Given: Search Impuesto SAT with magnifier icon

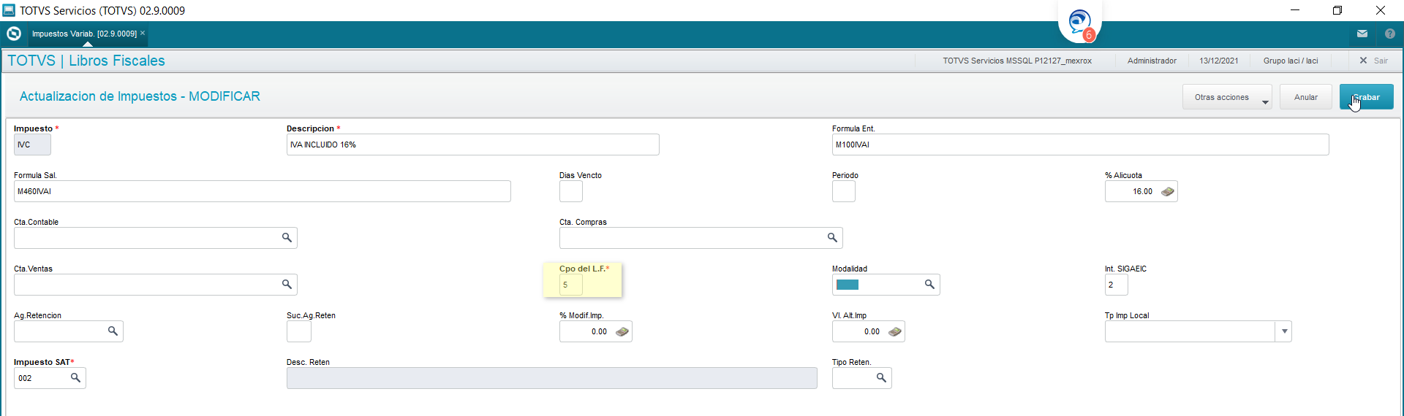Looking at the screenshot, I should click(75, 377).
